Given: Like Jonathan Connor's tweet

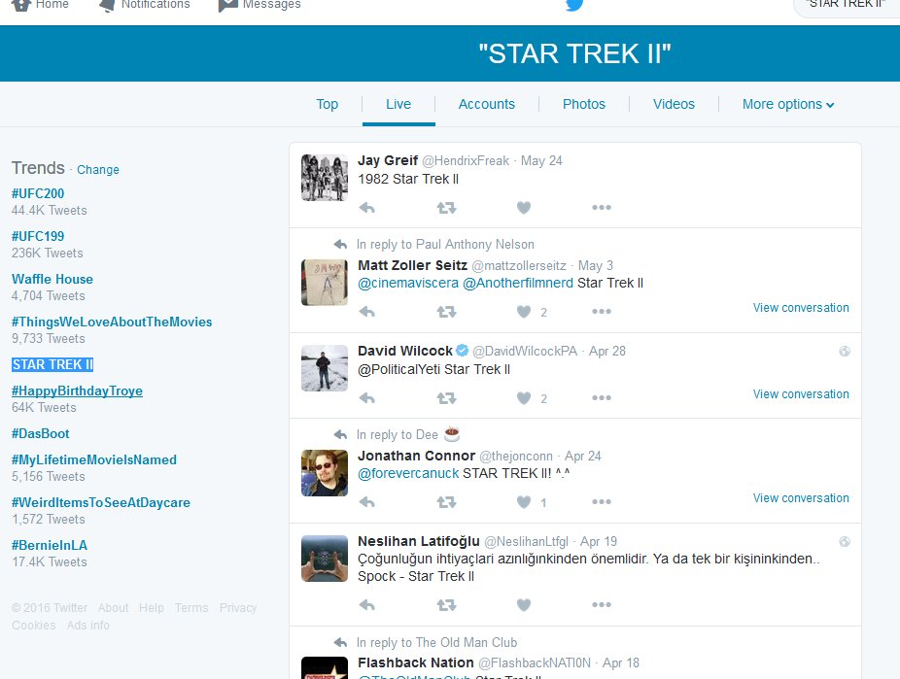Looking at the screenshot, I should click(x=524, y=502).
